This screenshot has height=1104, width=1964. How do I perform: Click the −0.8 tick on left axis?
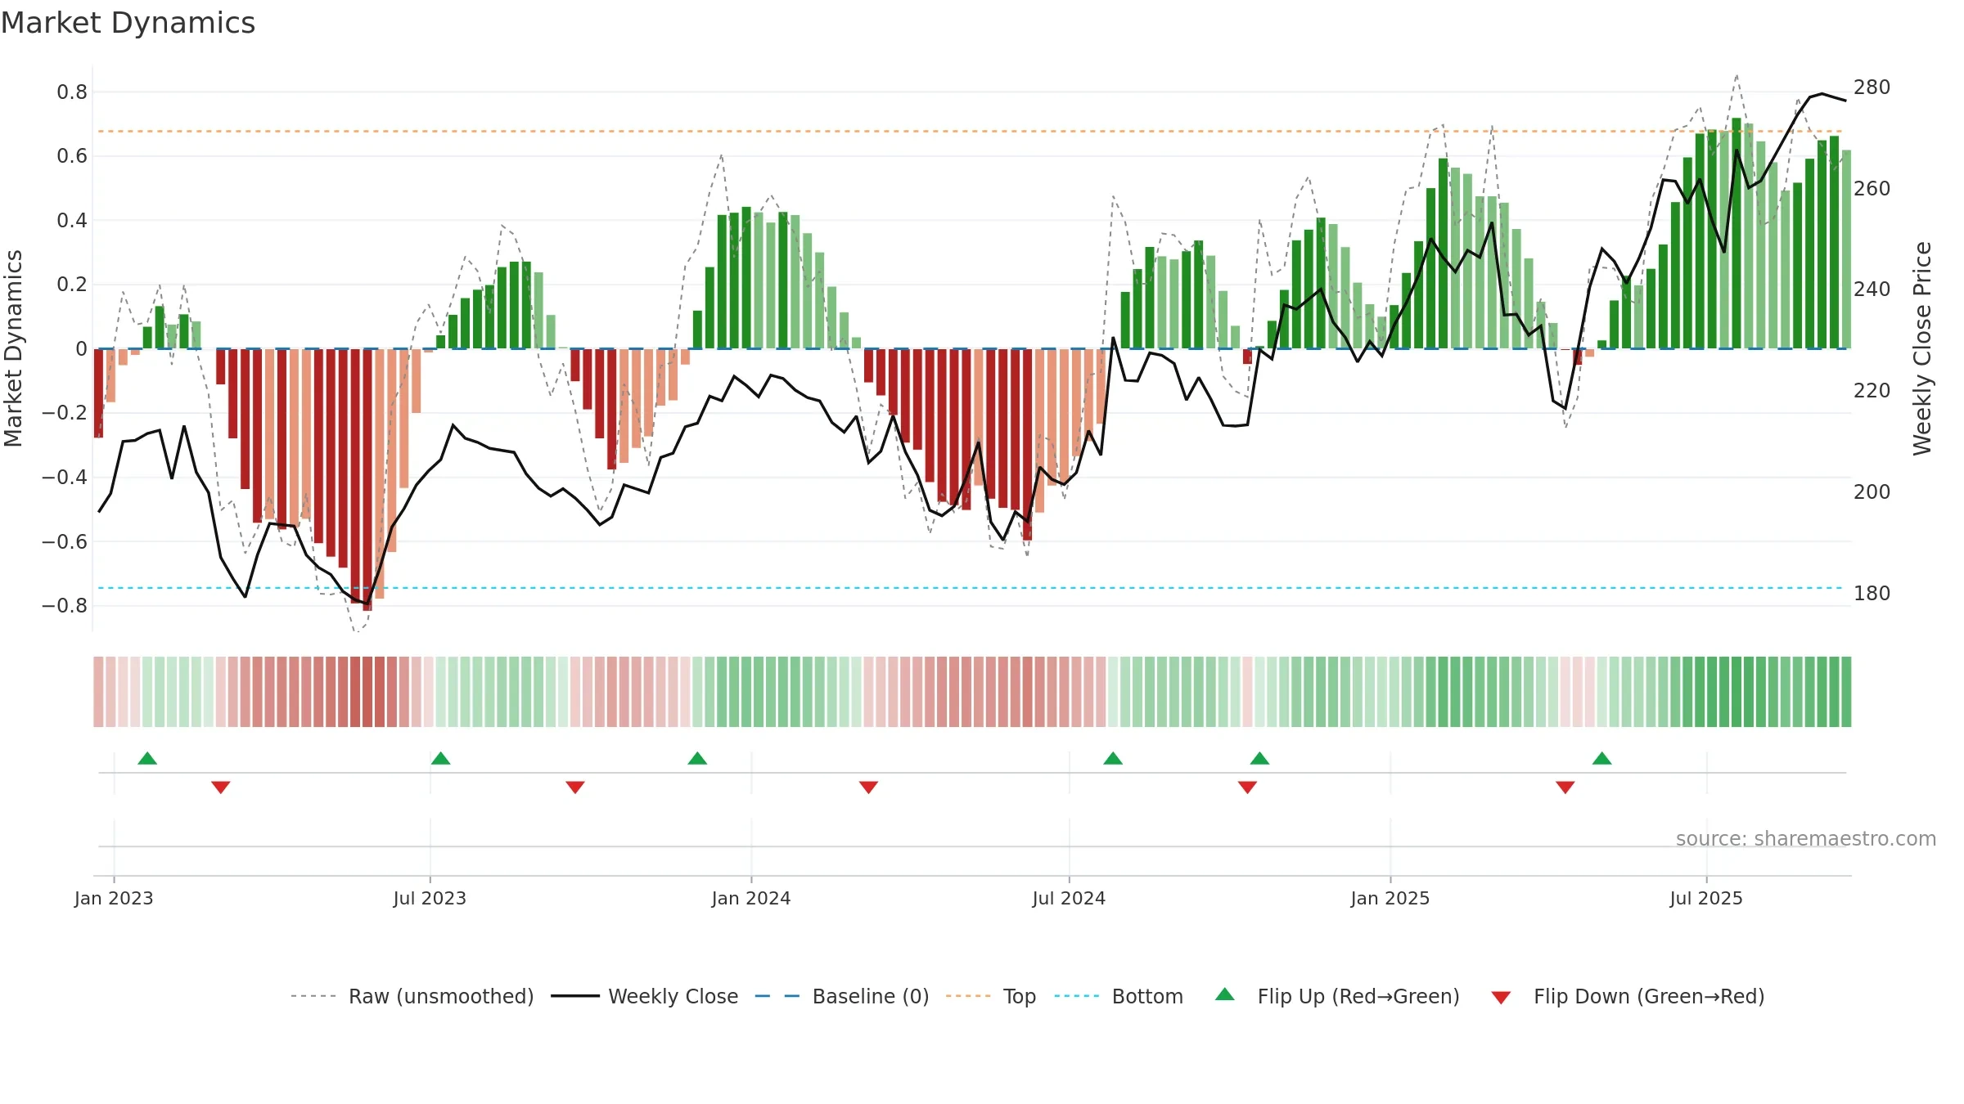tap(65, 606)
